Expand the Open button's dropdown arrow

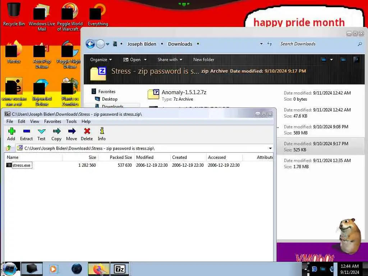coord(145,60)
